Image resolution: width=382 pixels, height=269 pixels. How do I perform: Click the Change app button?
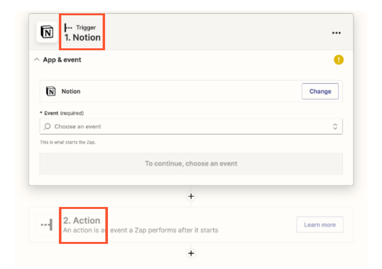tap(320, 91)
